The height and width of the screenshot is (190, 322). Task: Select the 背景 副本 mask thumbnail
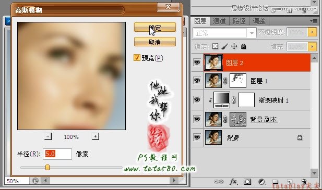tap(238, 119)
